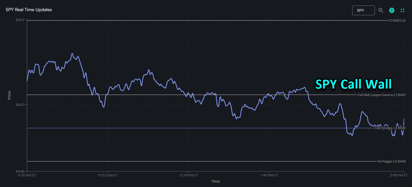This screenshot has height=187, width=412.
Task: Select the 10:53 AM ET time marker
Action: point(108,175)
